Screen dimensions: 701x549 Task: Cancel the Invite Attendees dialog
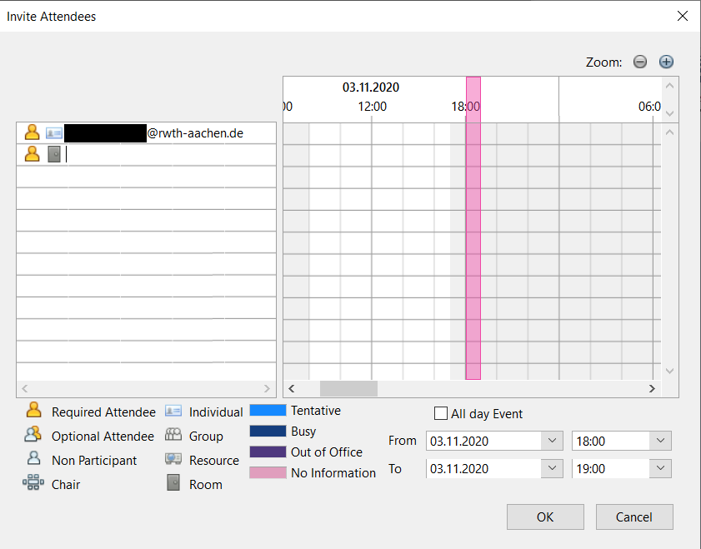633,517
